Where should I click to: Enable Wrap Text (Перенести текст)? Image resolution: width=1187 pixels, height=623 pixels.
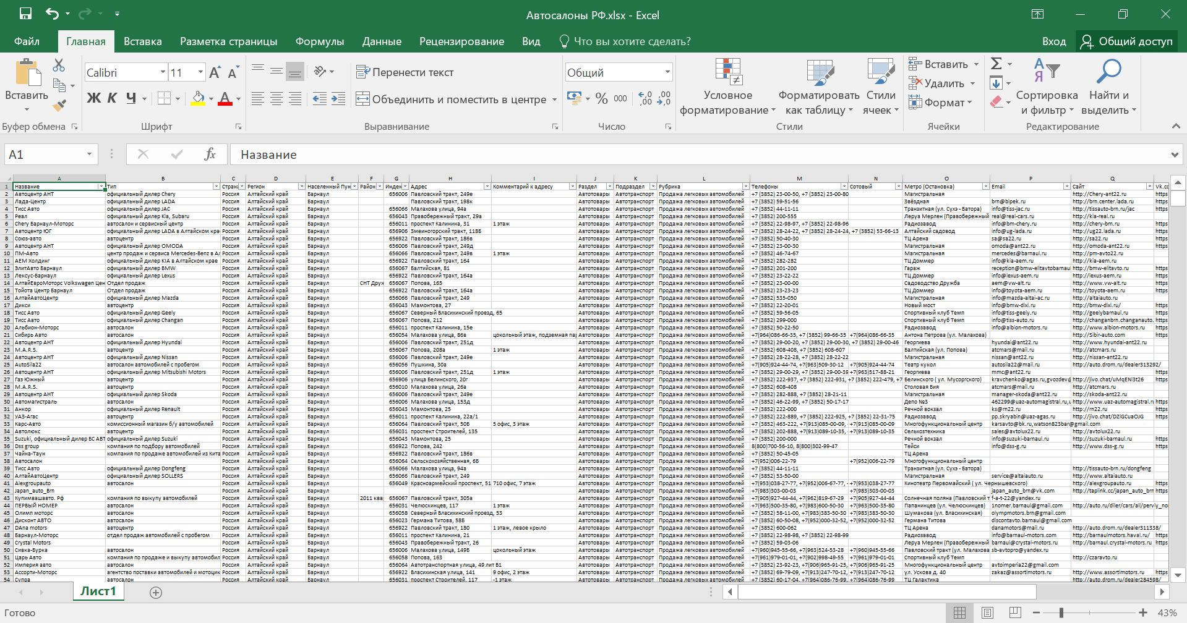tap(405, 72)
